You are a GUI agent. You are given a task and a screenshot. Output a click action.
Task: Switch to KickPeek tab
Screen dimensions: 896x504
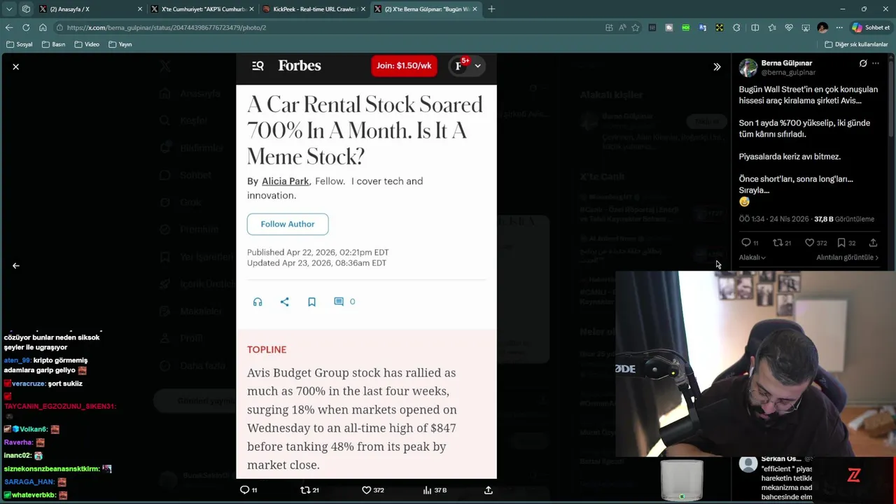click(313, 9)
